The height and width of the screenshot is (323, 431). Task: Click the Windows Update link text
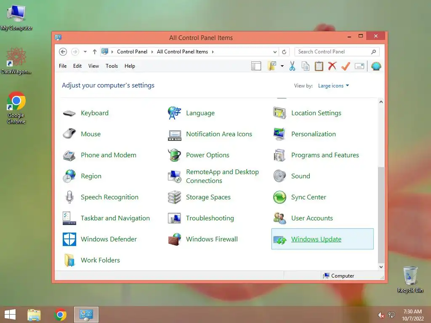pyautogui.click(x=316, y=239)
